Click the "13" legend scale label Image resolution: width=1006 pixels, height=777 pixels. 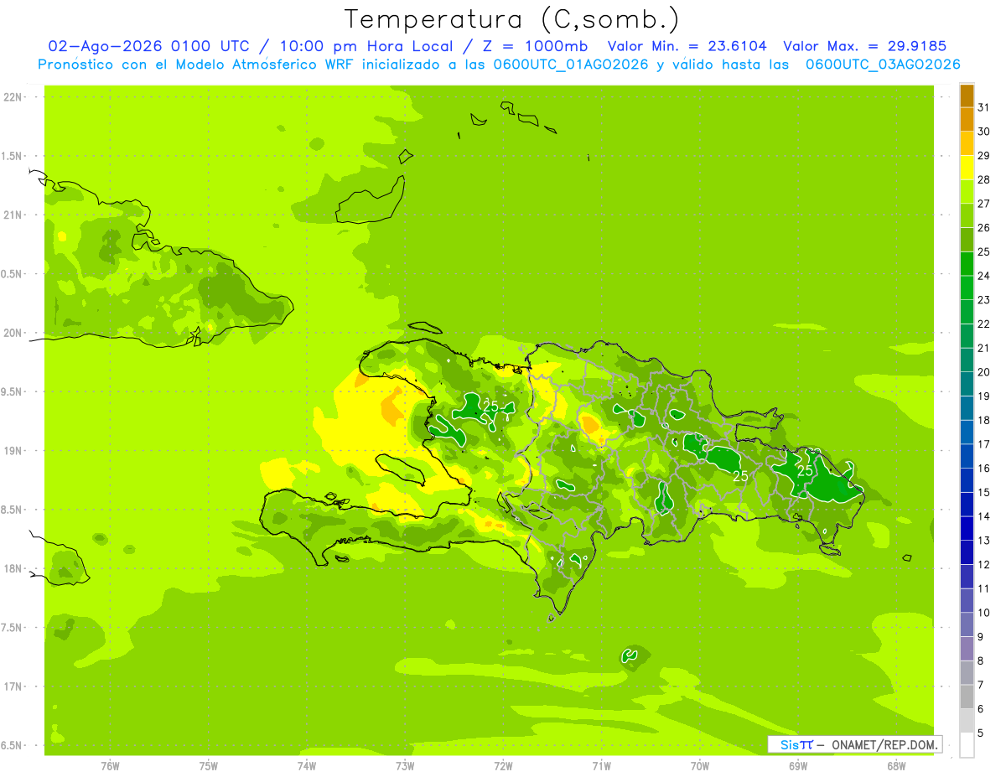[984, 541]
